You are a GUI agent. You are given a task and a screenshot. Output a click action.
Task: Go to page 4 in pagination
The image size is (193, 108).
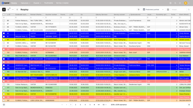(85, 105)
